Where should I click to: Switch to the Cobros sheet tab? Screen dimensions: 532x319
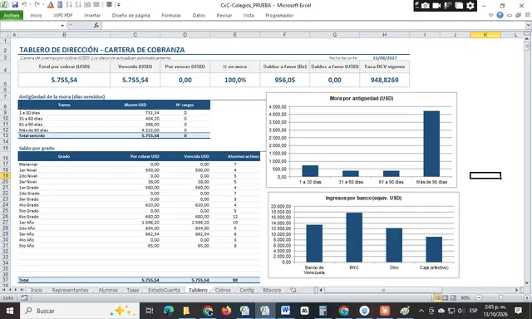point(223,290)
